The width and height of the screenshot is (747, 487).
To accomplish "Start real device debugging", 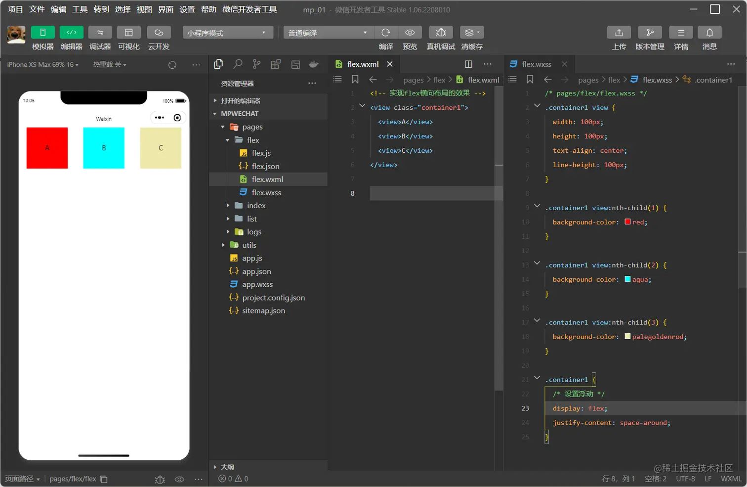I will [x=441, y=32].
